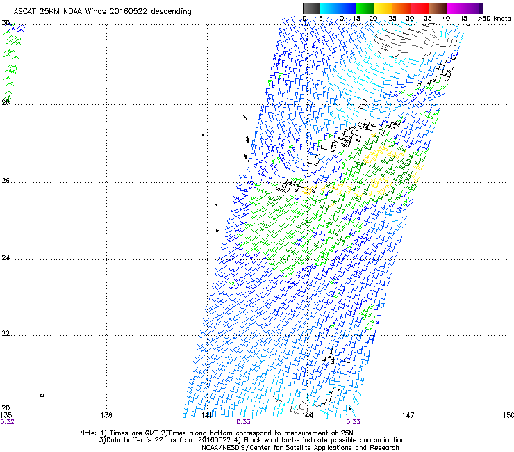Image resolution: width=514 pixels, height=452 pixels.
Task: Click the longitude label 138
Action: (106, 415)
